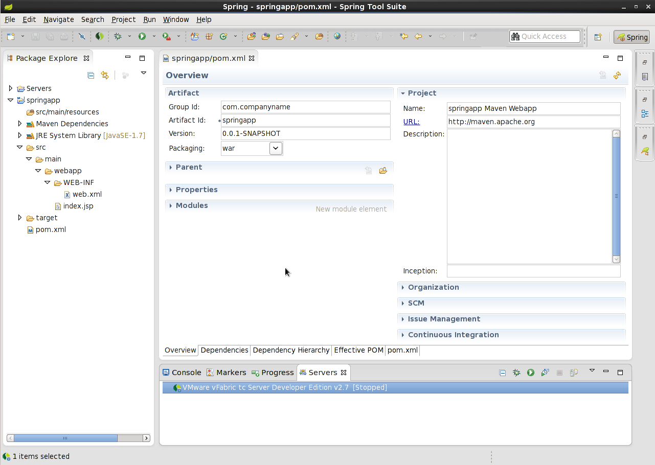Expand the Issue Management section

tap(403, 319)
